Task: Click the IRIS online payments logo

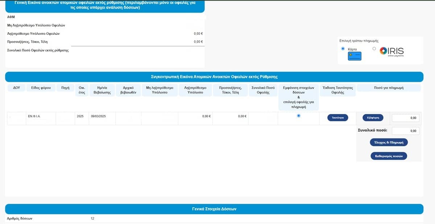Action: [391, 51]
